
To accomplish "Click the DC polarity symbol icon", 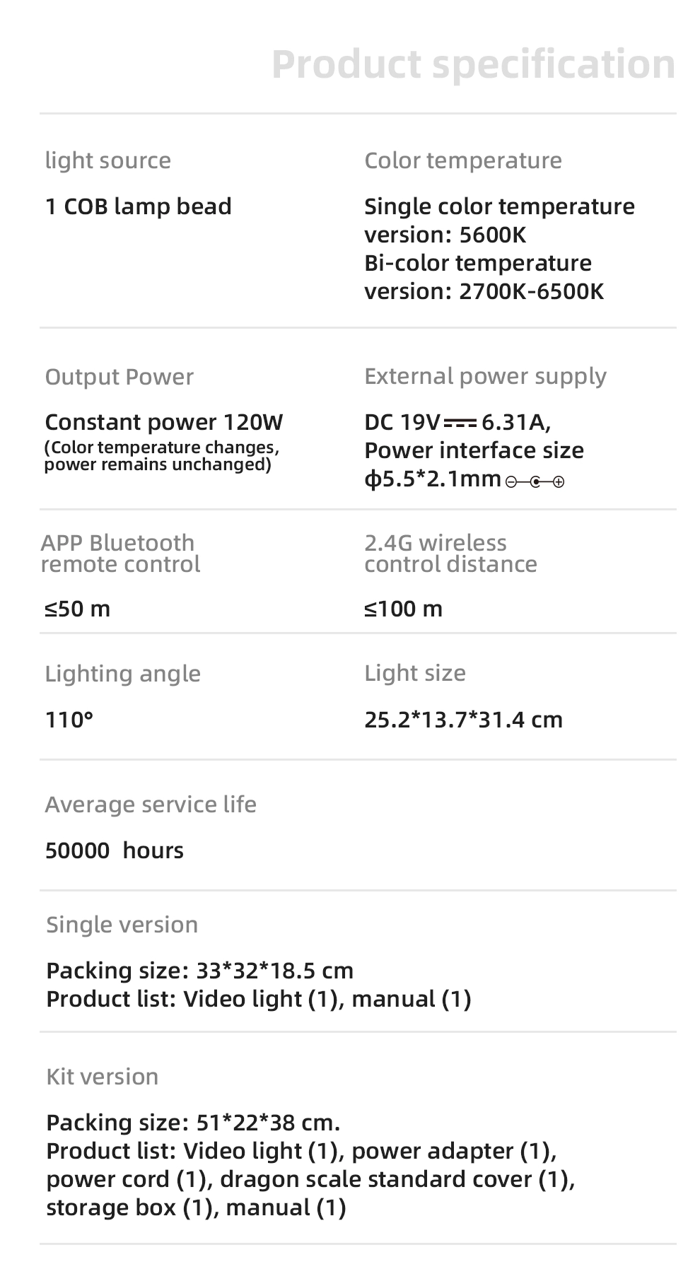I will (536, 482).
